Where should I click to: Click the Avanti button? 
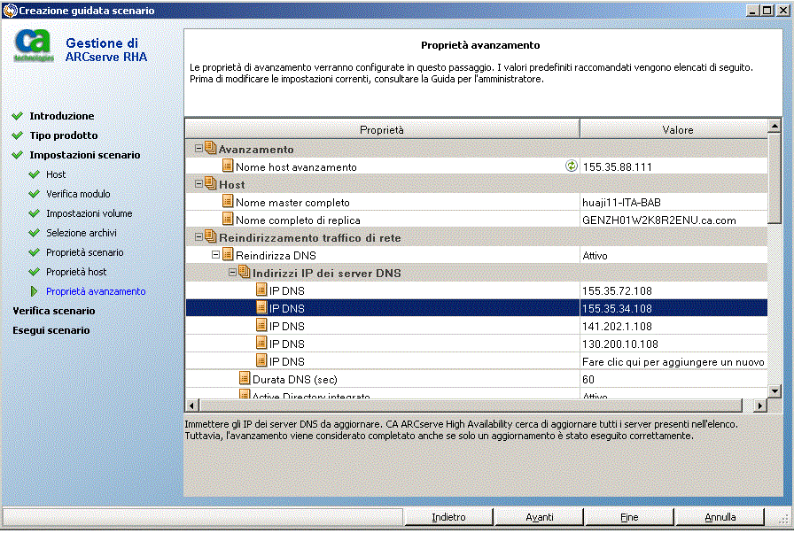[x=540, y=517]
